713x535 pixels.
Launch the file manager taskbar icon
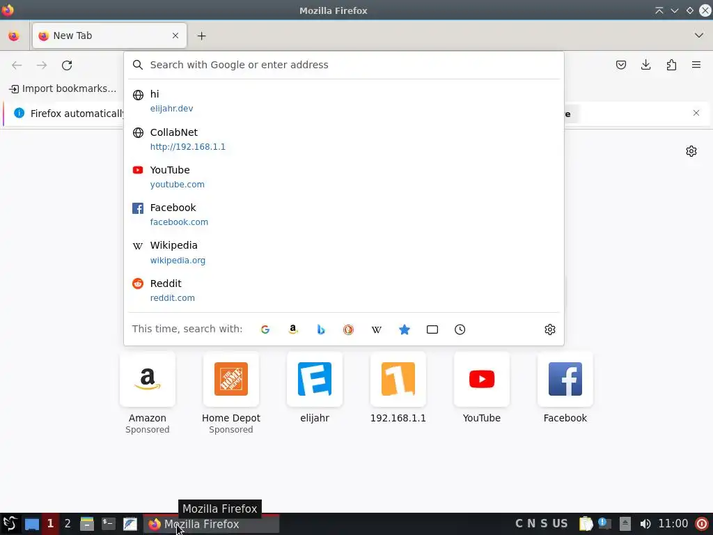(87, 524)
